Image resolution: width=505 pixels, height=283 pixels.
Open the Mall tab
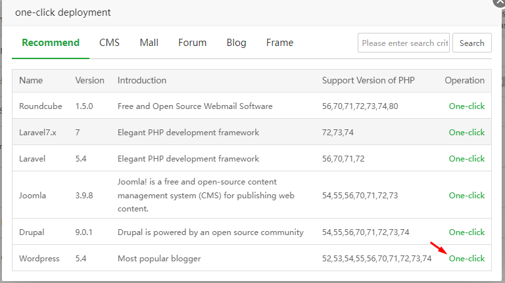149,43
